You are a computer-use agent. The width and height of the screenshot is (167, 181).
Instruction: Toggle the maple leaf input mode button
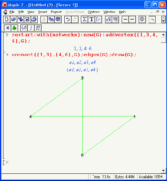click(14, 28)
